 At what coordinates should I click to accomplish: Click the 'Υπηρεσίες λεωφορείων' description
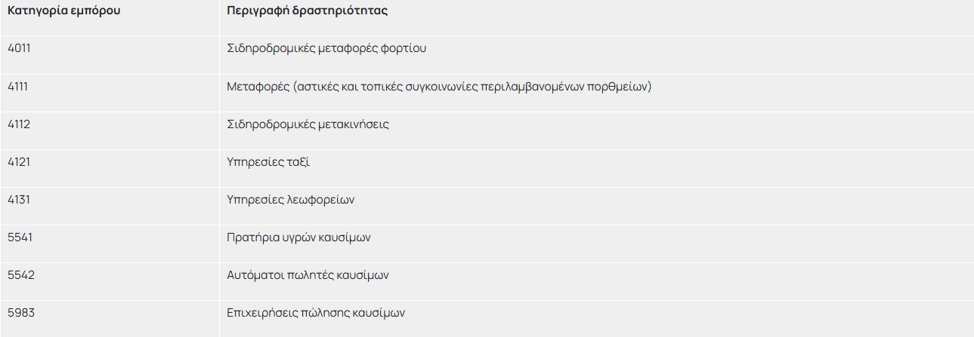pos(291,200)
